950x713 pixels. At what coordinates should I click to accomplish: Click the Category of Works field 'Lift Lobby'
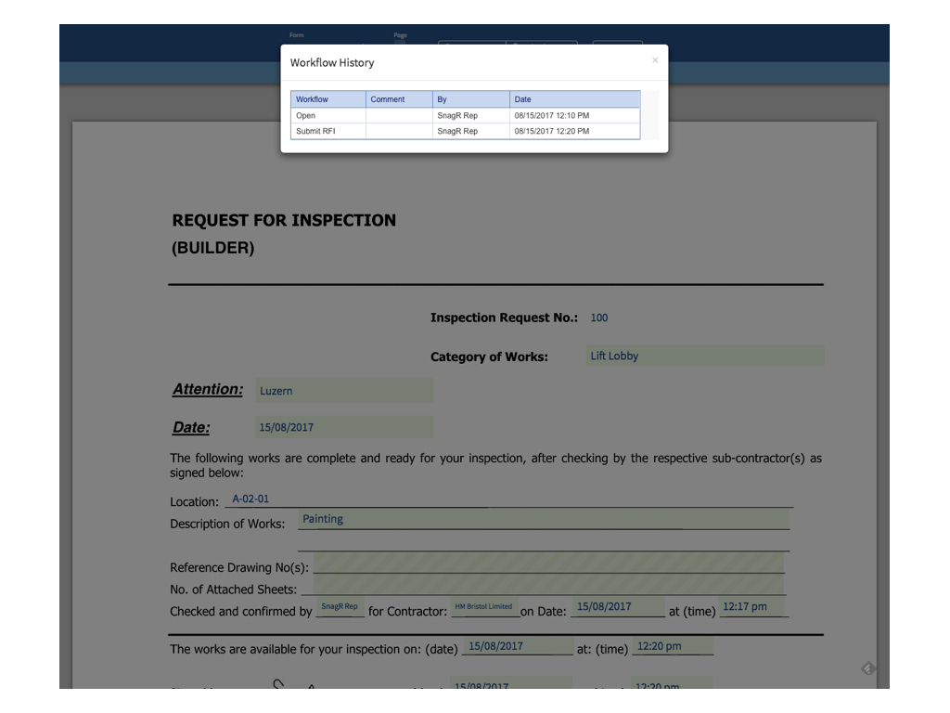coord(705,356)
